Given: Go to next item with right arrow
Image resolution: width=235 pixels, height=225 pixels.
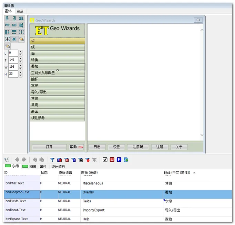Looking at the screenshot, I should pyautogui.click(x=24, y=160).
